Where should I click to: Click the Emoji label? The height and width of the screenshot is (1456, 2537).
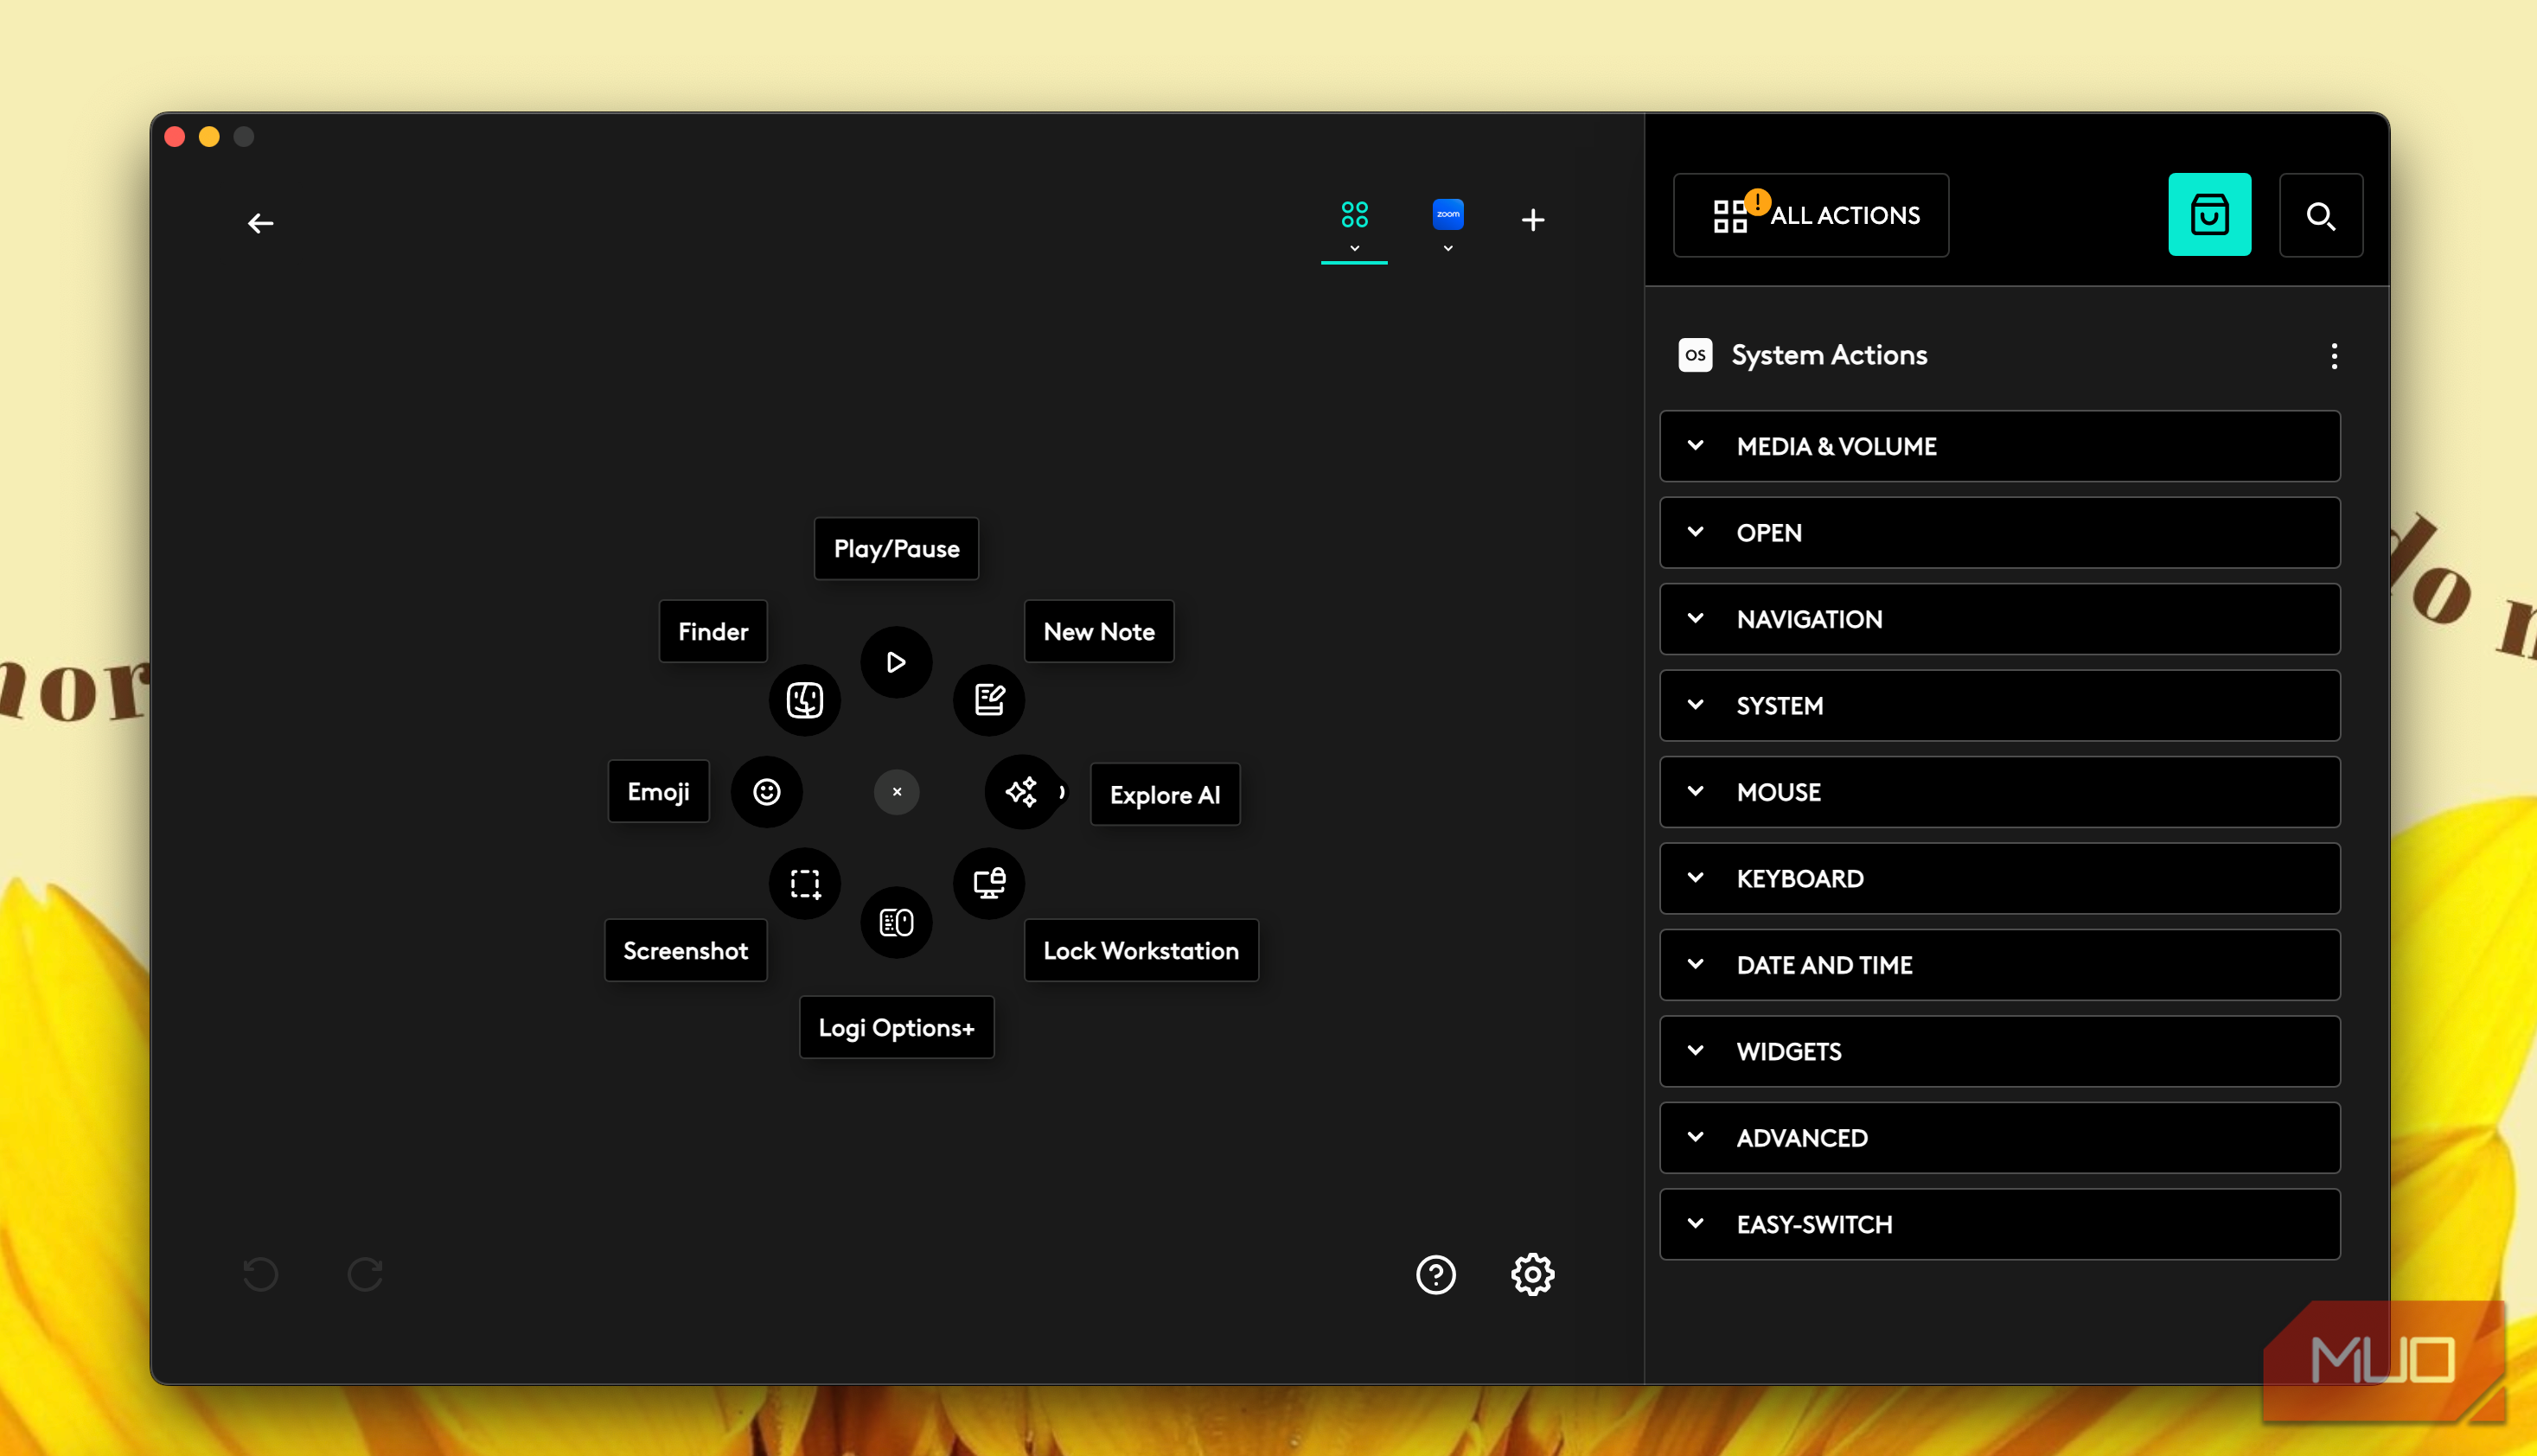(658, 791)
